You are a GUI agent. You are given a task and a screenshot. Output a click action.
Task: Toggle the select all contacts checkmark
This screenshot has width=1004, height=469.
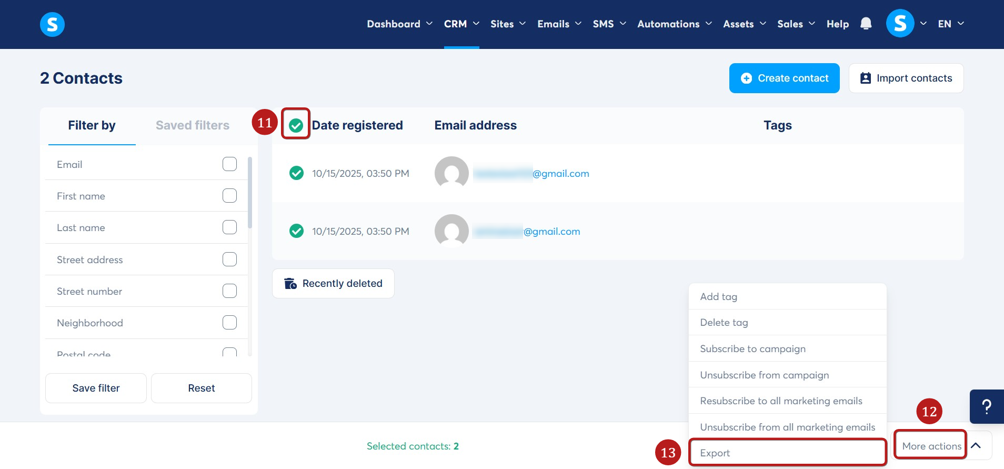coord(296,125)
